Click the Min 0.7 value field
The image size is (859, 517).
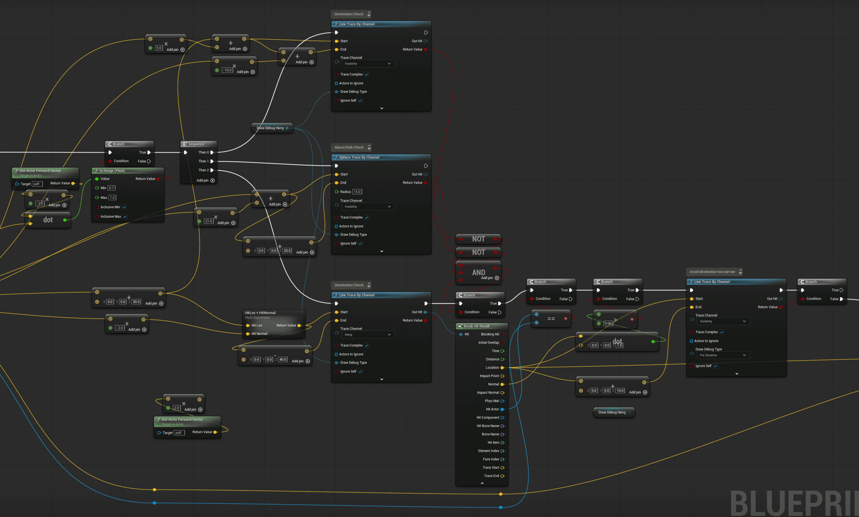[111, 188]
